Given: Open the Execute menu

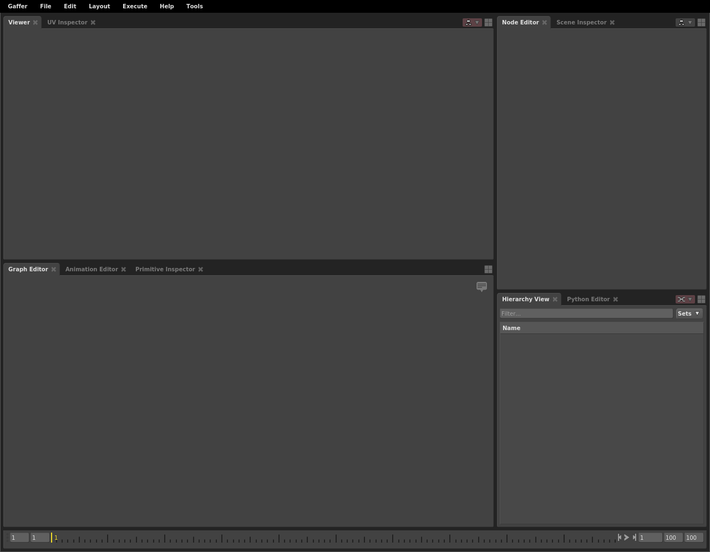Looking at the screenshot, I should (x=135, y=6).
